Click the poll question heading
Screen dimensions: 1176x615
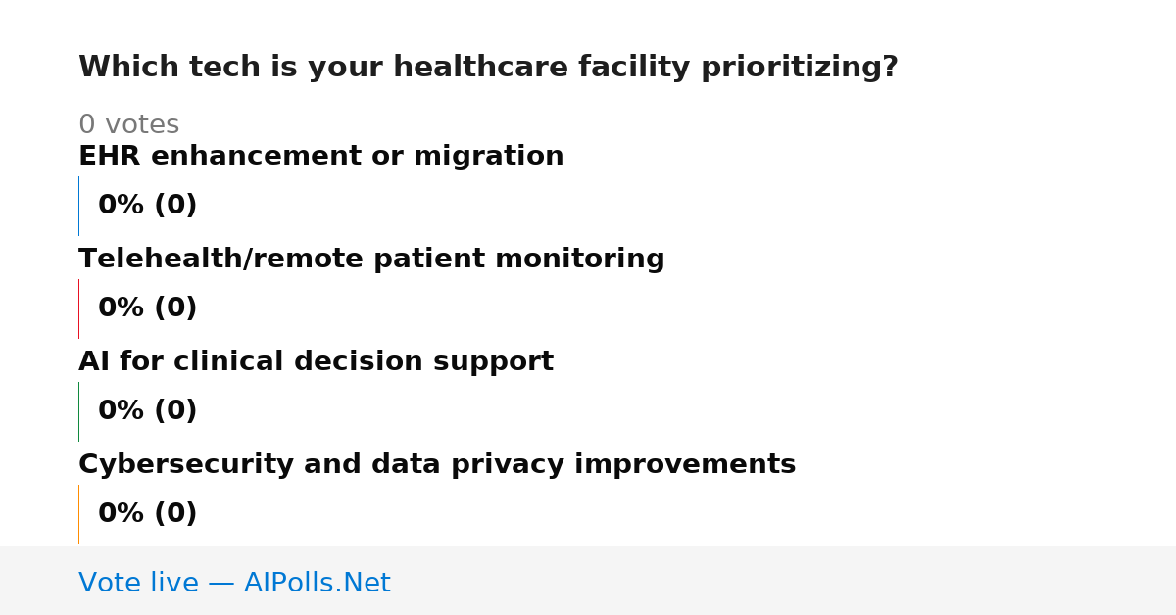488,68
